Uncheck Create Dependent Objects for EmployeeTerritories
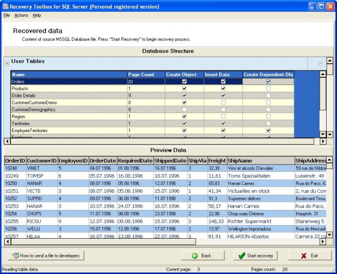337x274 pixels. tap(268, 130)
